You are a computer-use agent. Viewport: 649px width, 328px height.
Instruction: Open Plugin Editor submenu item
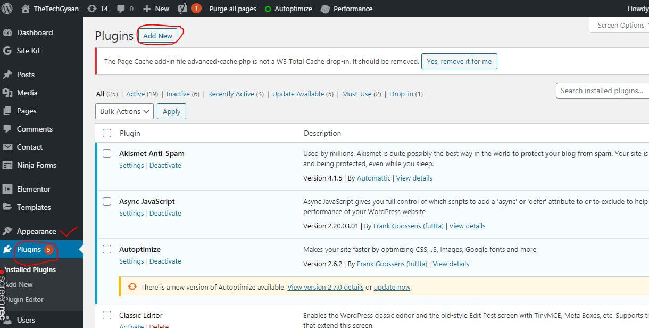pos(24,299)
